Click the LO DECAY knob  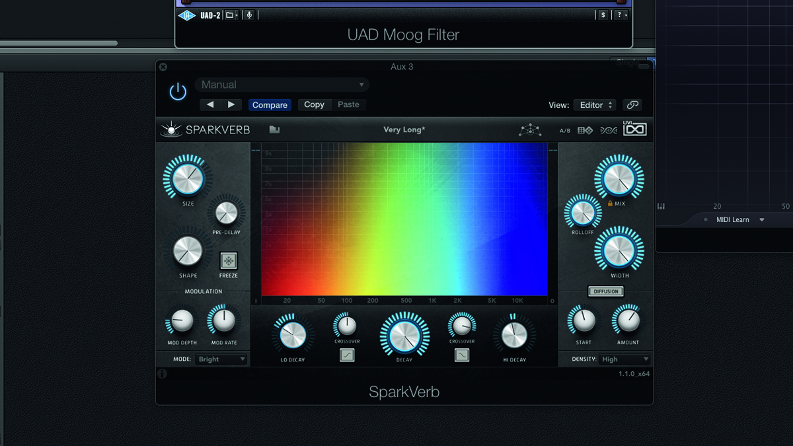(292, 335)
